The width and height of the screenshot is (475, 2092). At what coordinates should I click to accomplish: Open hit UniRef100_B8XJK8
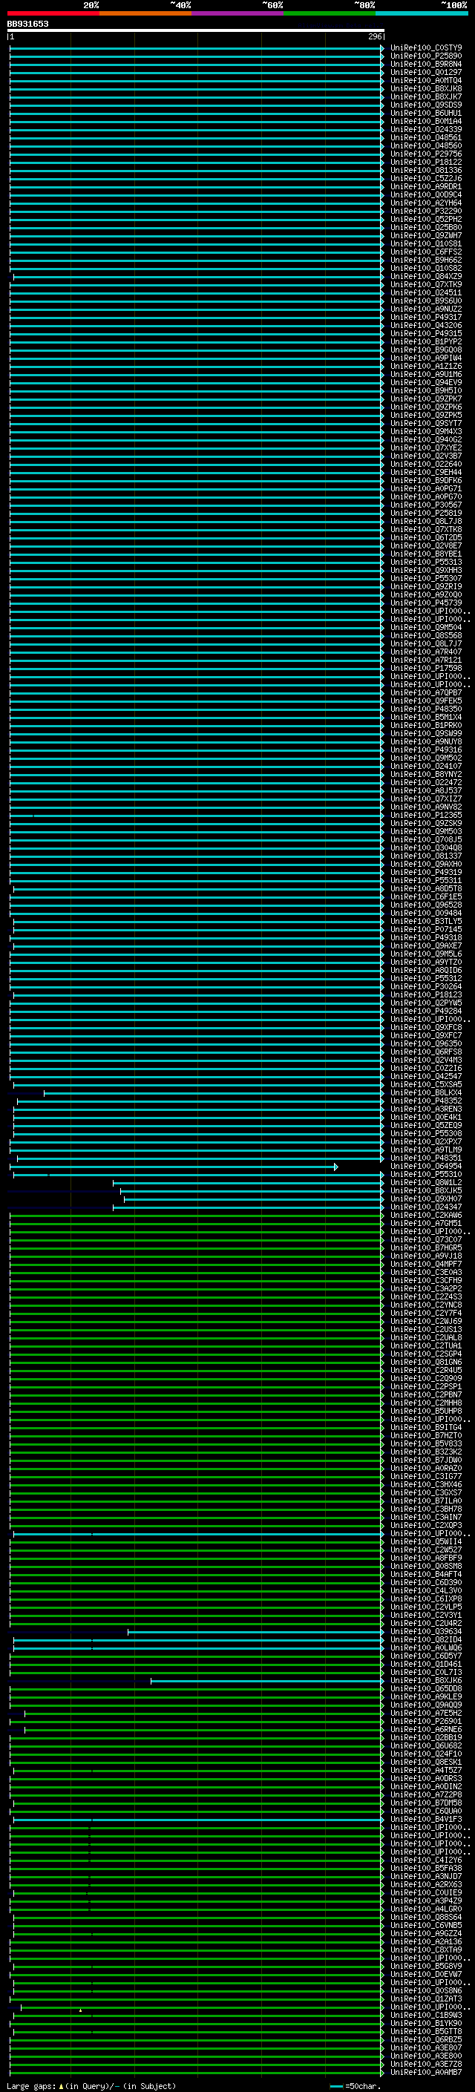pyautogui.click(x=426, y=88)
